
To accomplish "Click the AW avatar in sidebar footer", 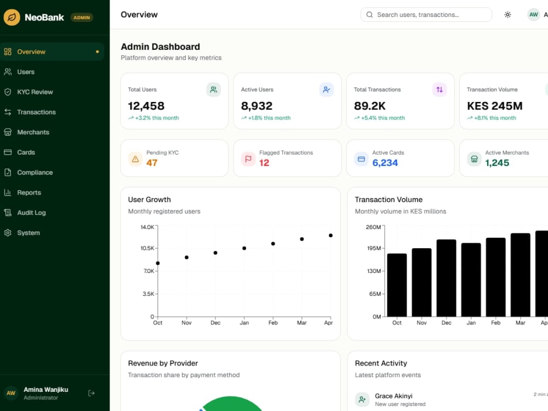I will pyautogui.click(x=11, y=393).
